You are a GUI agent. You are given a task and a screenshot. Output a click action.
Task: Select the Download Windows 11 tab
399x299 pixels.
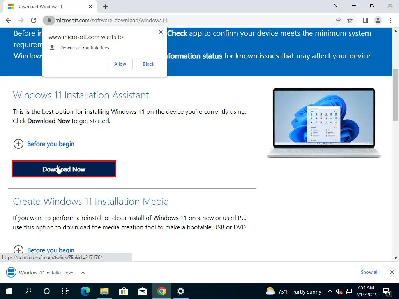pos(48,7)
